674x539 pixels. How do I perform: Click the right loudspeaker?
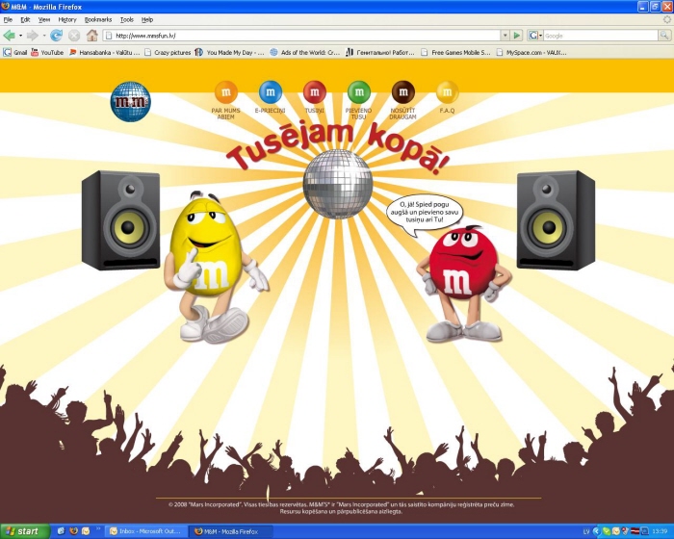point(556,220)
